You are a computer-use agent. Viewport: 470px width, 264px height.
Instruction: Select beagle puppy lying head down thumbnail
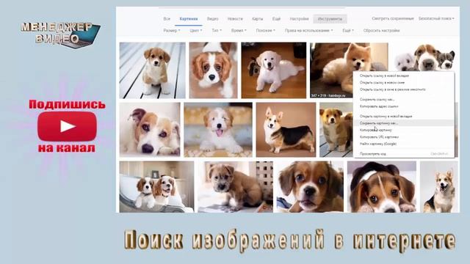(382, 187)
